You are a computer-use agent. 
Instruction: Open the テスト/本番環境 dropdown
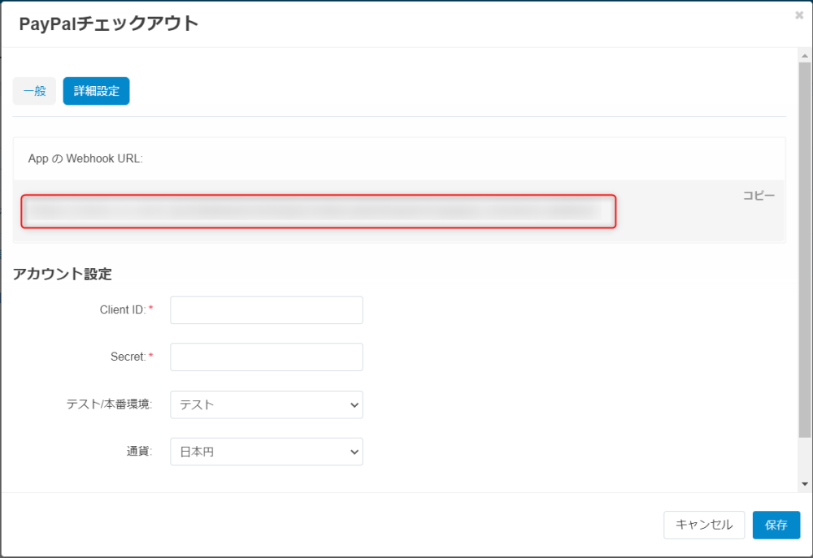tap(266, 404)
